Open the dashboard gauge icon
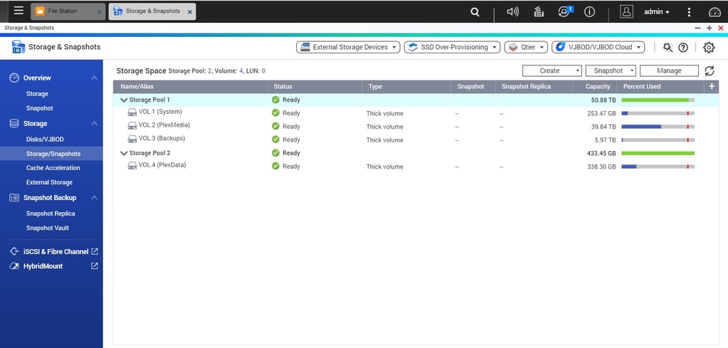Screen dimensions: 728x348 (x=714, y=12)
